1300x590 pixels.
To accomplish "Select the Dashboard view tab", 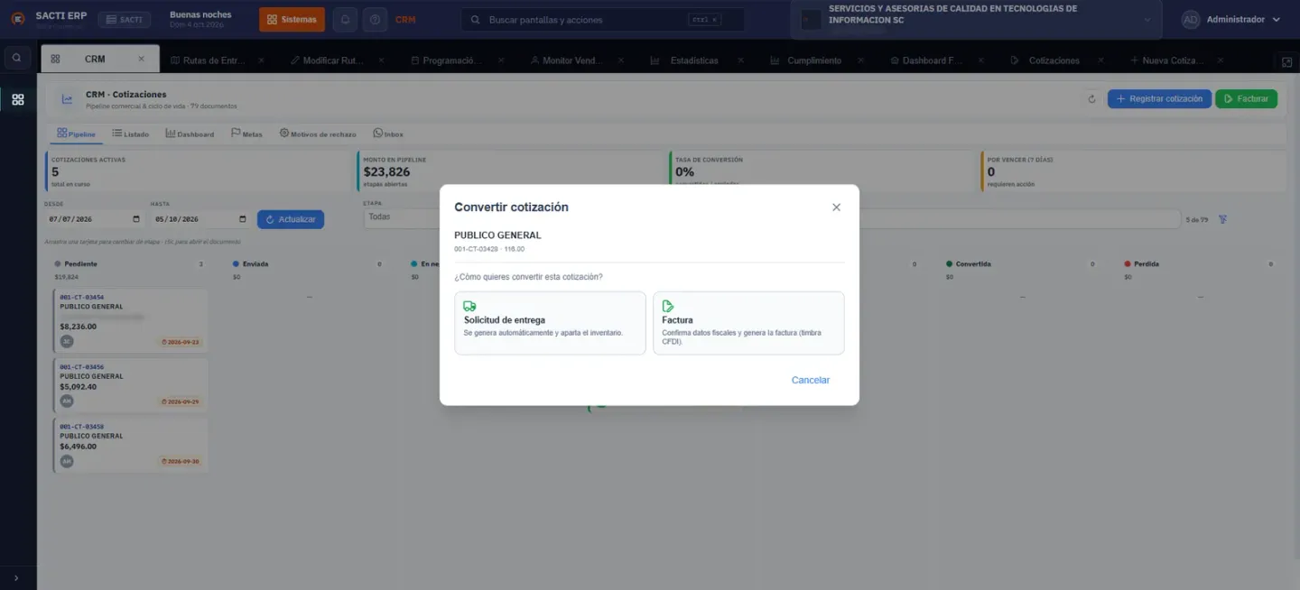I will click(190, 134).
